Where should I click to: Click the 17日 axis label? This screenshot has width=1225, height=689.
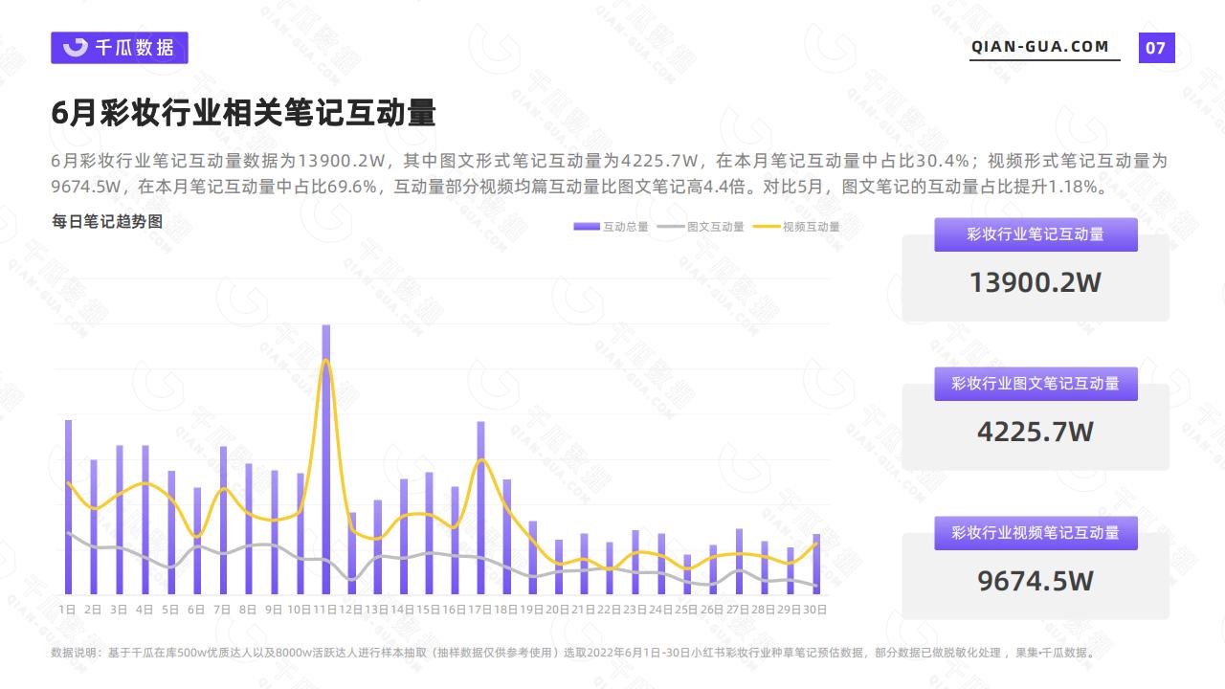(480, 609)
